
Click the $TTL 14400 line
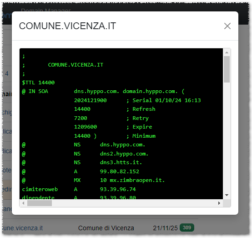pos(38,83)
